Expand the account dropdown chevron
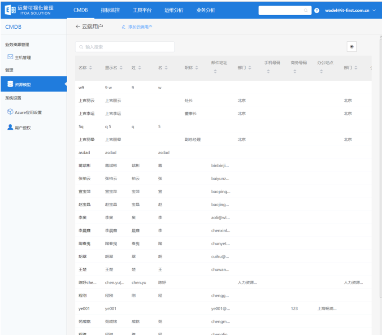Viewport: 382px width, 335px height. click(x=374, y=10)
